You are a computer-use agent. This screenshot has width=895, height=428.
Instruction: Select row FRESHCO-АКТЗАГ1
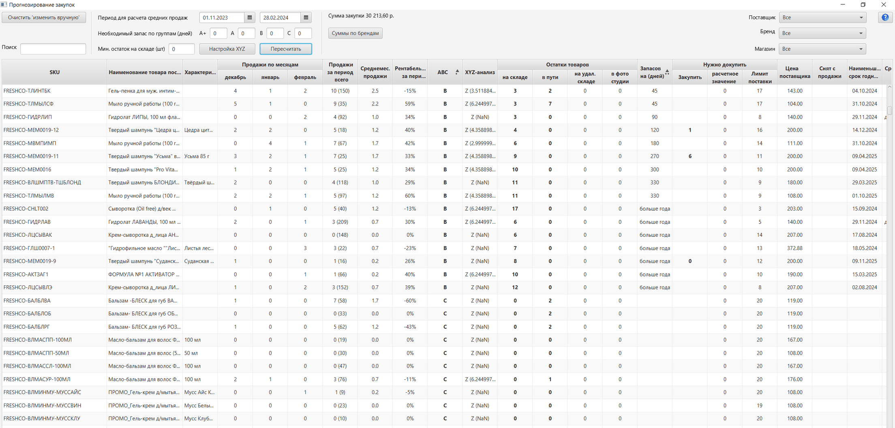pos(445,274)
